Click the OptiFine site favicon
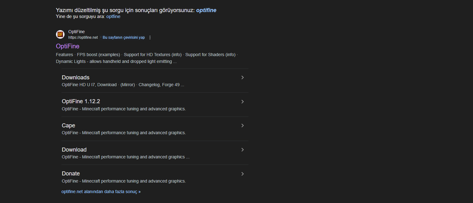Screen dimensions: 473x203 click(x=60, y=34)
